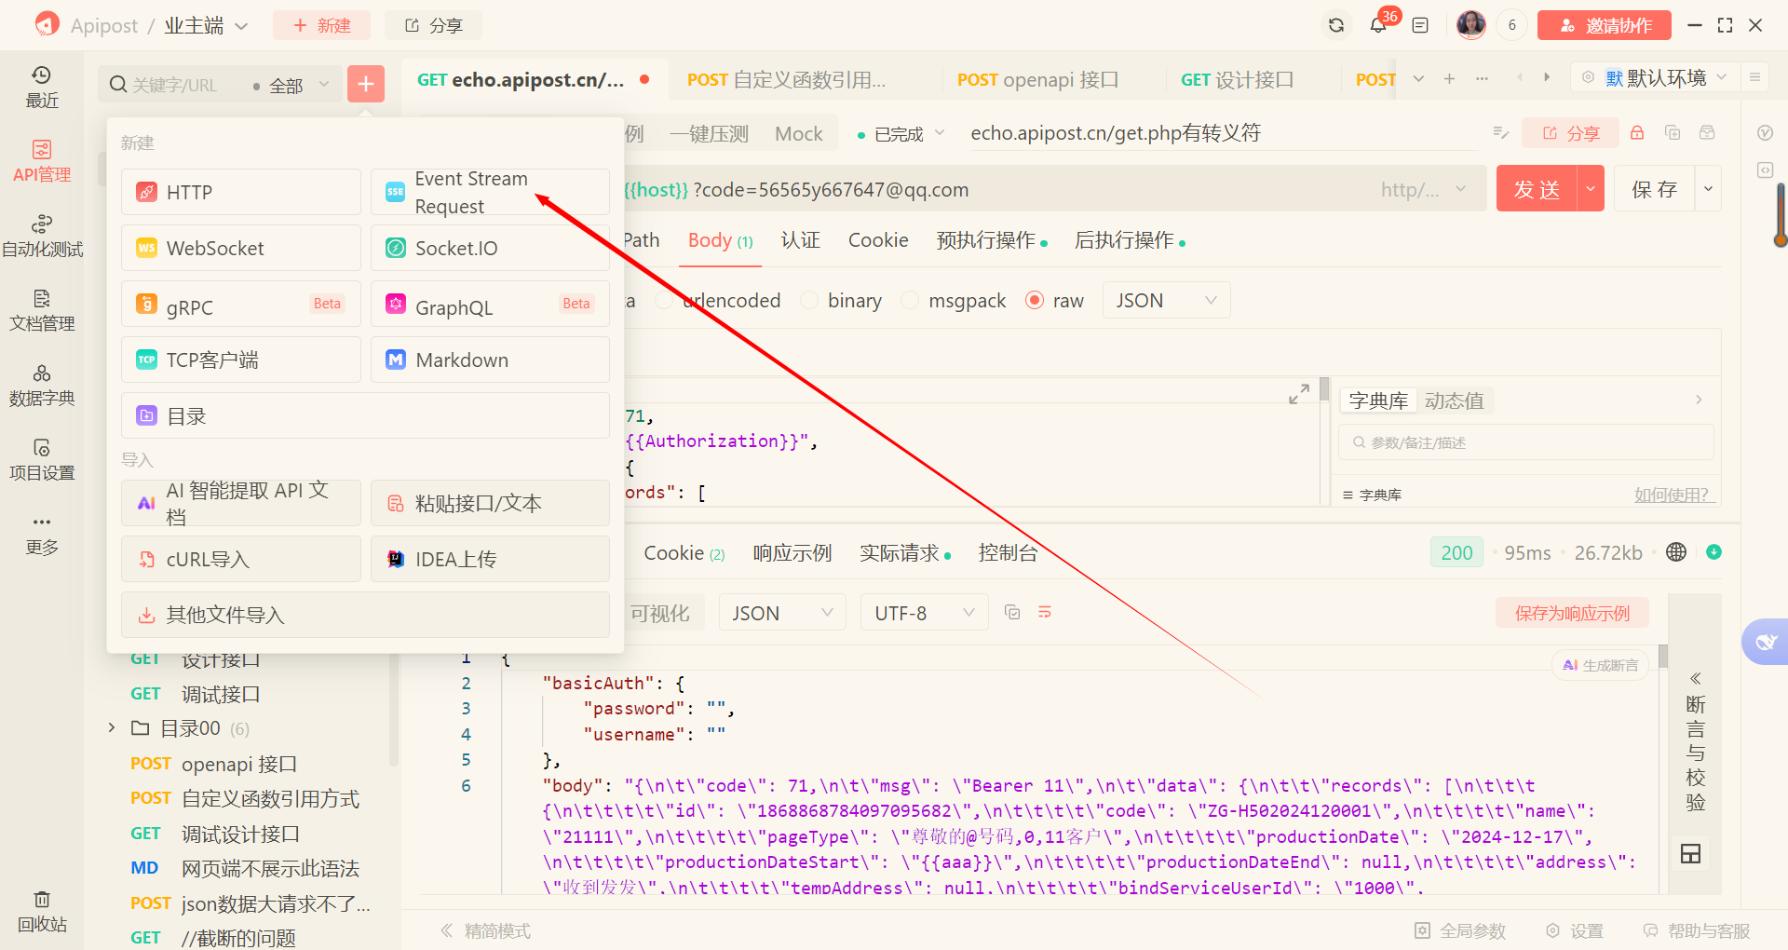Switch to the 认证 tab
The height and width of the screenshot is (950, 1788).
[801, 240]
